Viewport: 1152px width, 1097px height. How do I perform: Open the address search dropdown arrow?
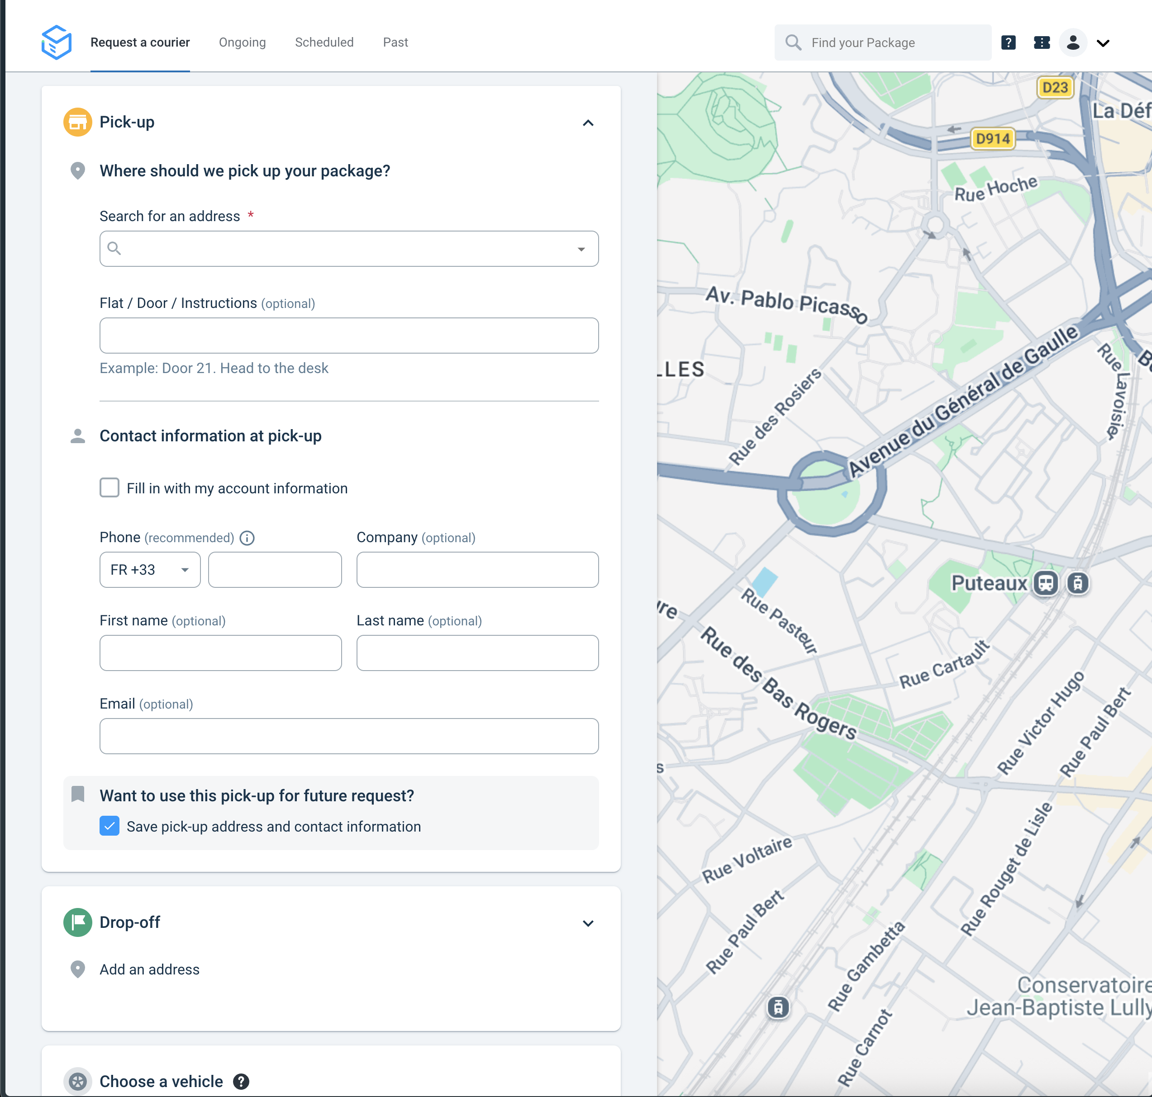(x=581, y=250)
